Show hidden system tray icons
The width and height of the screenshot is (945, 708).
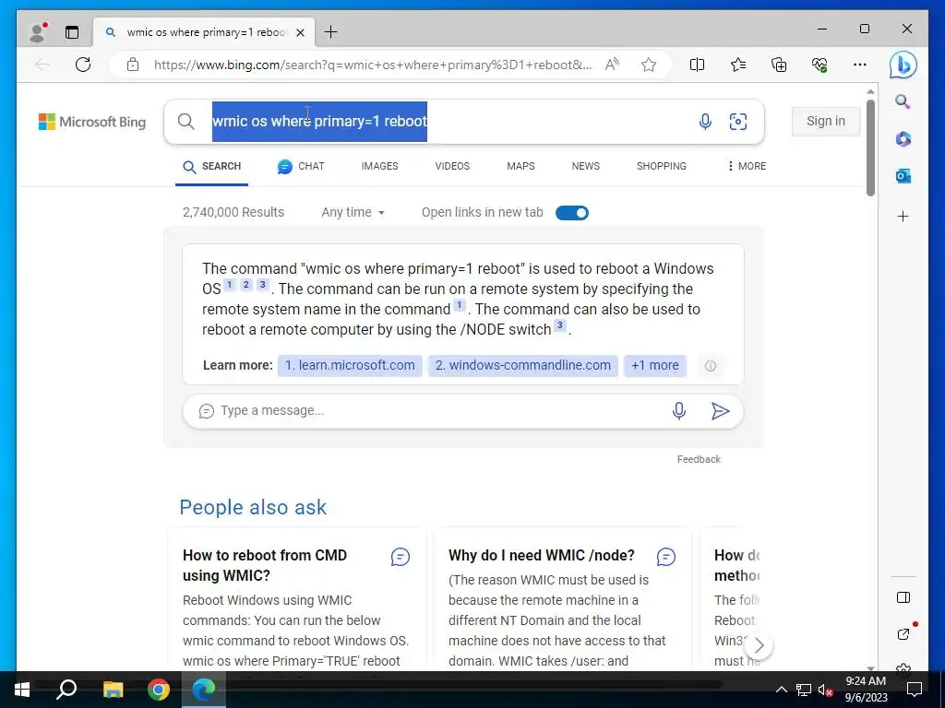click(x=781, y=690)
